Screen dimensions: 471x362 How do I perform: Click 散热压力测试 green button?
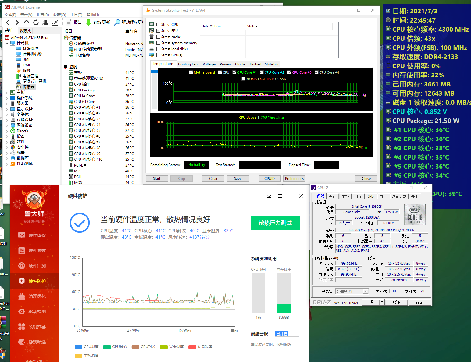(275, 223)
